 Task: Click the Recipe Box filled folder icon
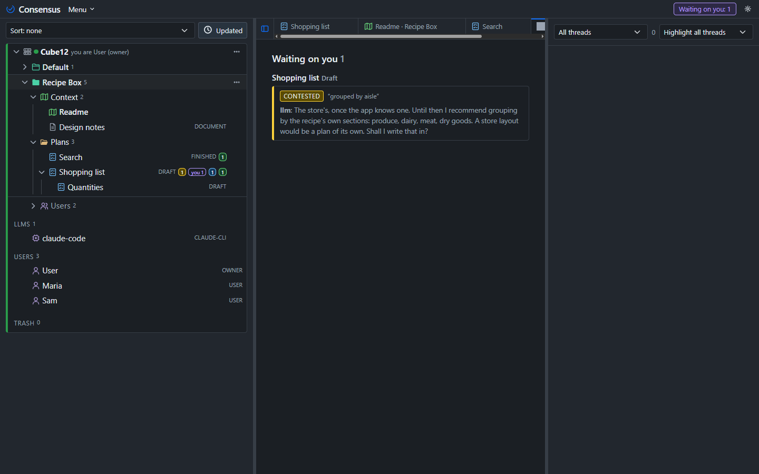pyautogui.click(x=36, y=82)
